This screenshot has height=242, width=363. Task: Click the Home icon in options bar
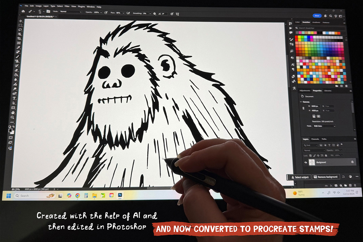pos(23,11)
